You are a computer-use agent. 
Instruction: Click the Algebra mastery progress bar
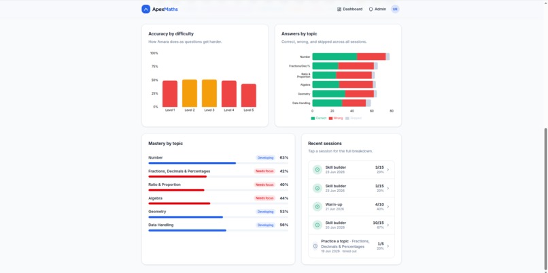(x=218, y=204)
